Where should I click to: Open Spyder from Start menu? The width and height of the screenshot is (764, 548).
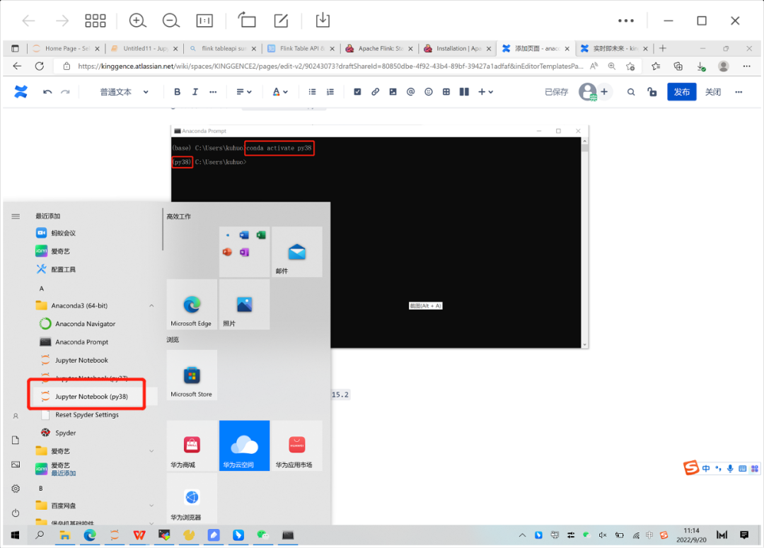point(65,433)
